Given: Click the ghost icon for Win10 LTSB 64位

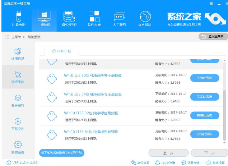Looking at the screenshot, I should [52, 135].
